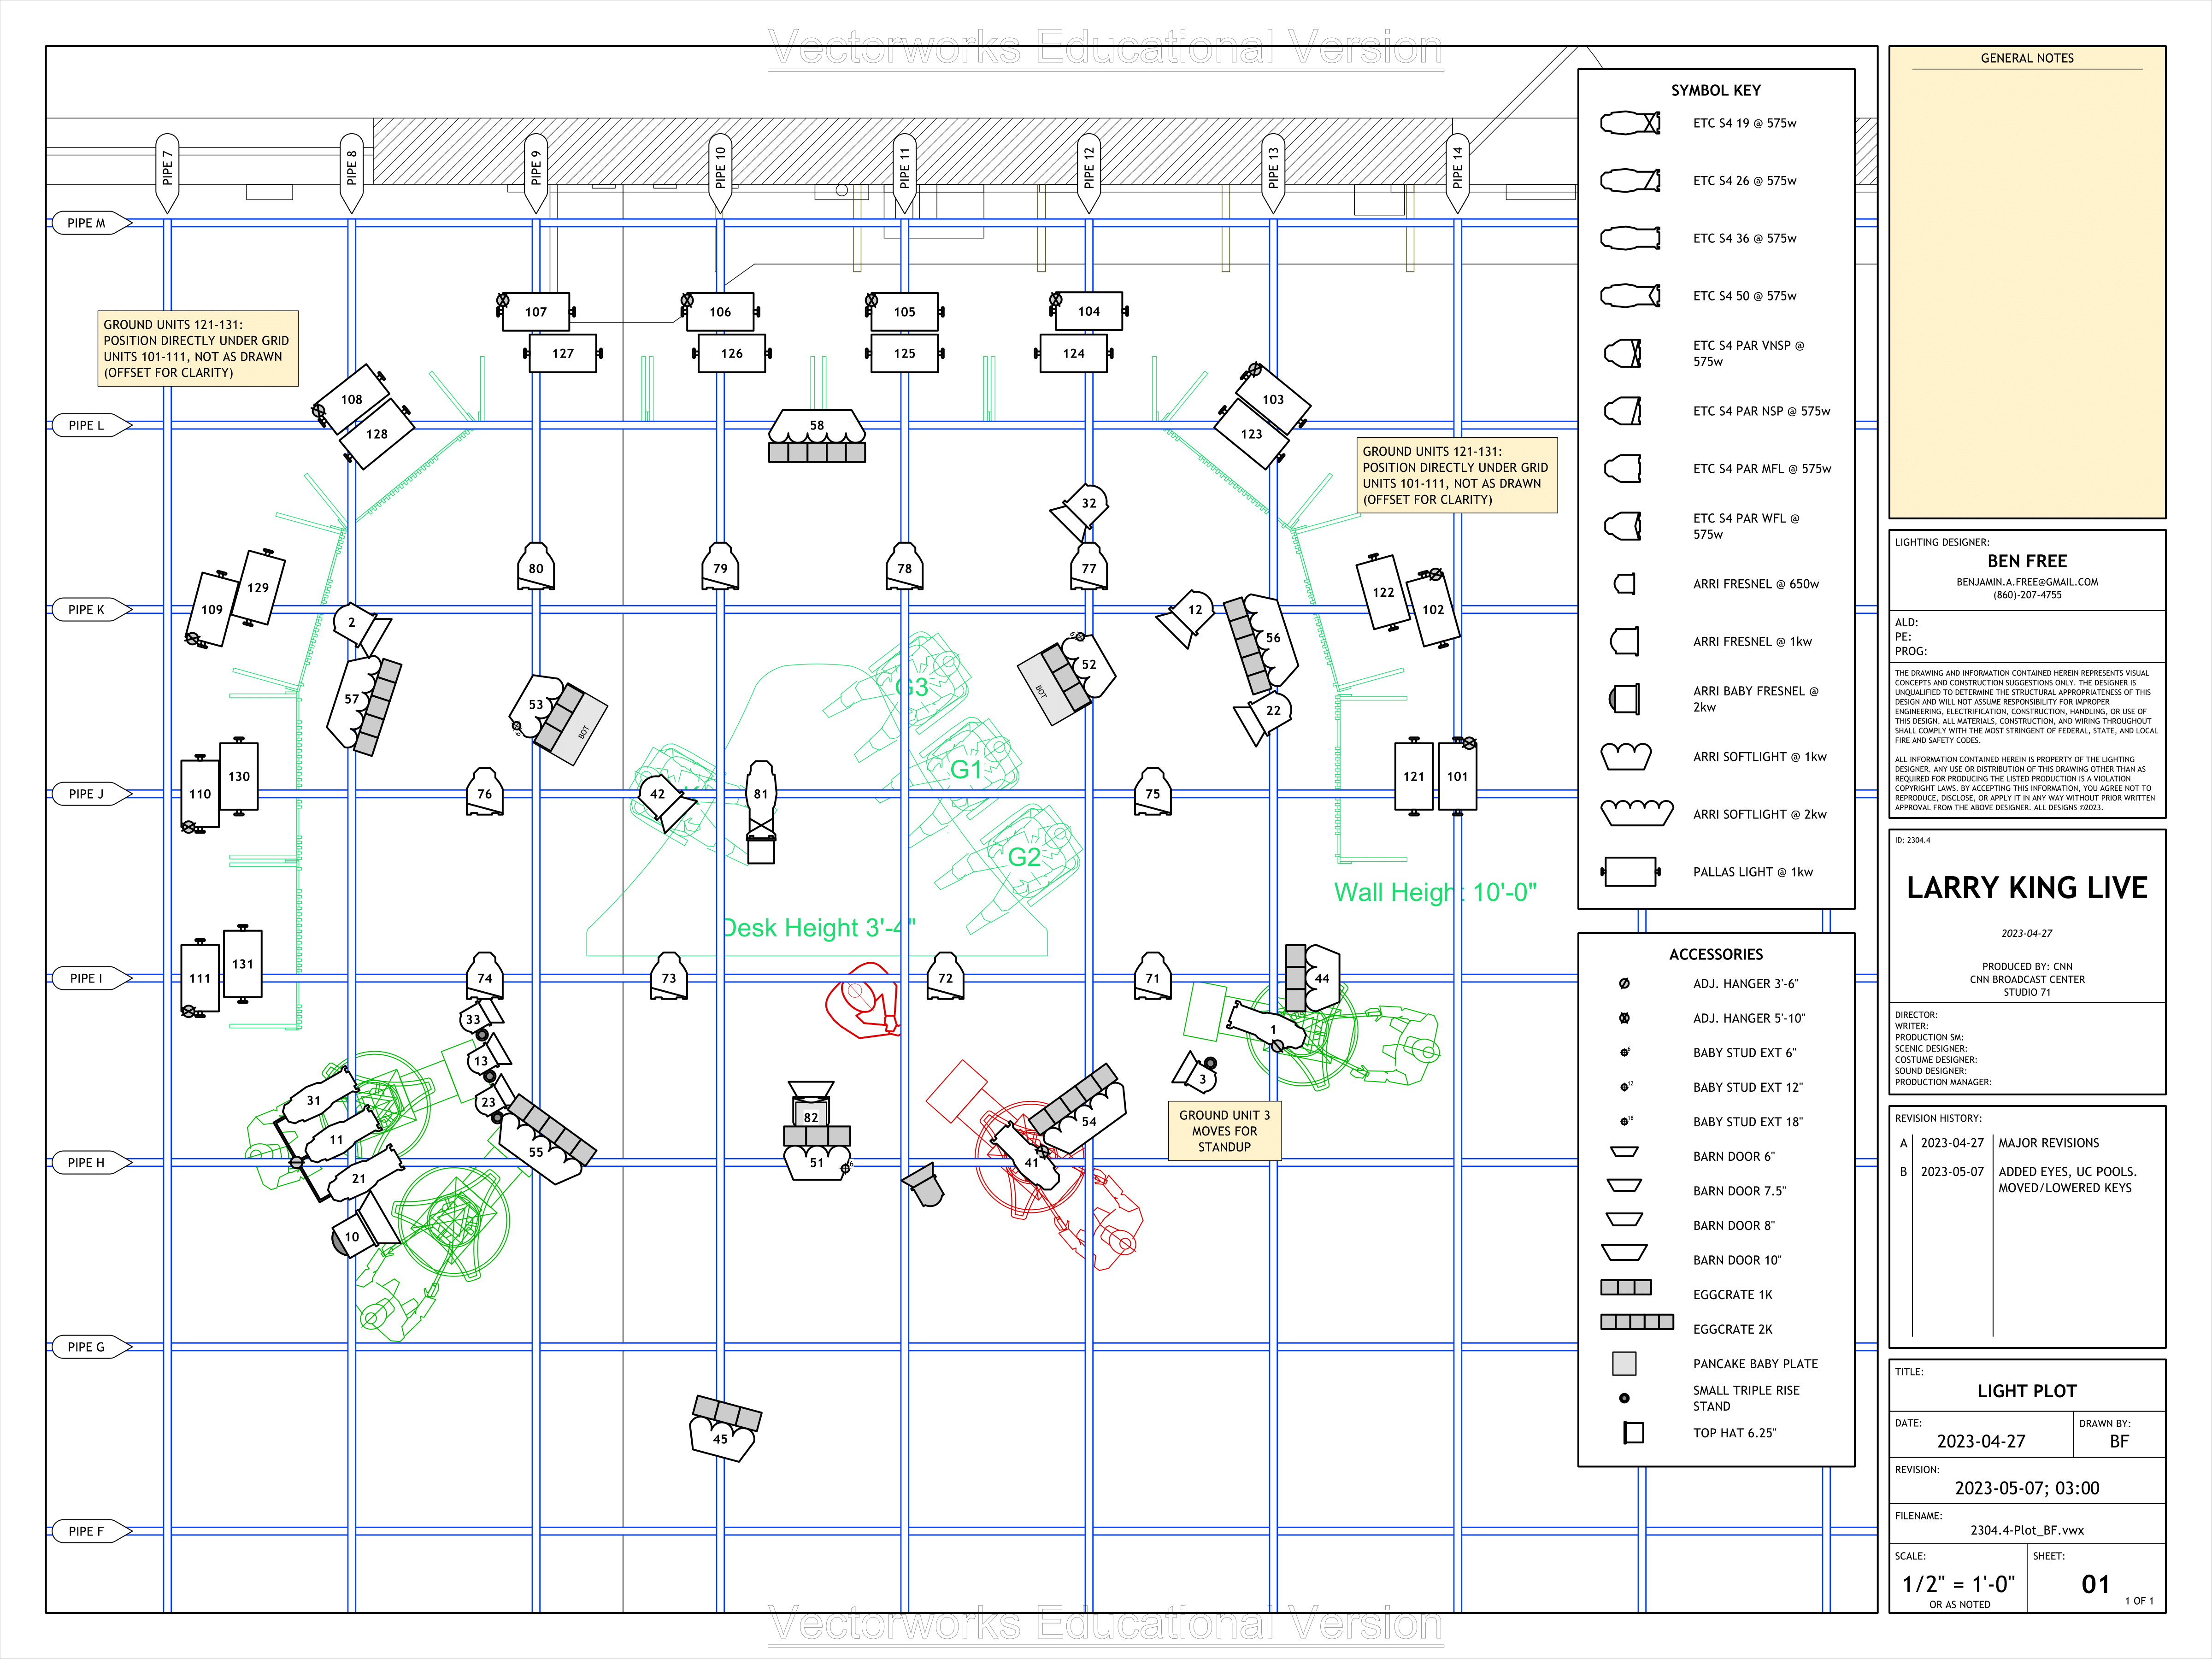2212x1659 pixels.
Task: Click fresnel unit 73 on Pipe I
Action: pyautogui.click(x=669, y=977)
